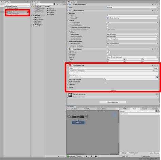This screenshot has width=161, height=160.
Task: Expand Plugins folder arrow in Assets tree
Action: pos(33,21)
